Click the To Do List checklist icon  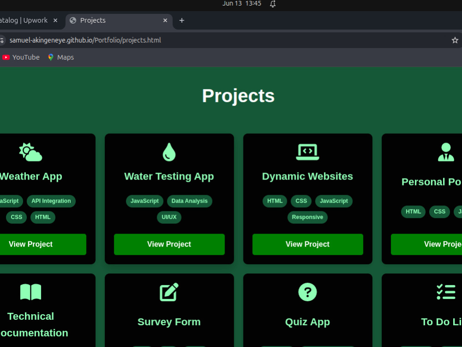446,292
